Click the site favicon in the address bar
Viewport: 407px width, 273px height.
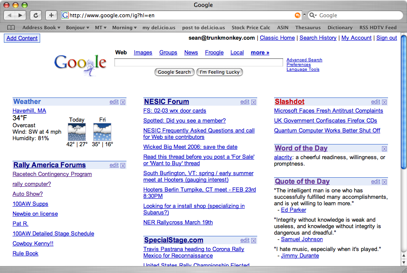click(65, 15)
